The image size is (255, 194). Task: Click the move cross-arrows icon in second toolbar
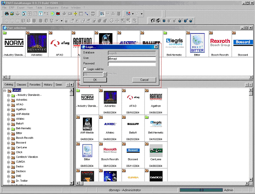(117, 21)
